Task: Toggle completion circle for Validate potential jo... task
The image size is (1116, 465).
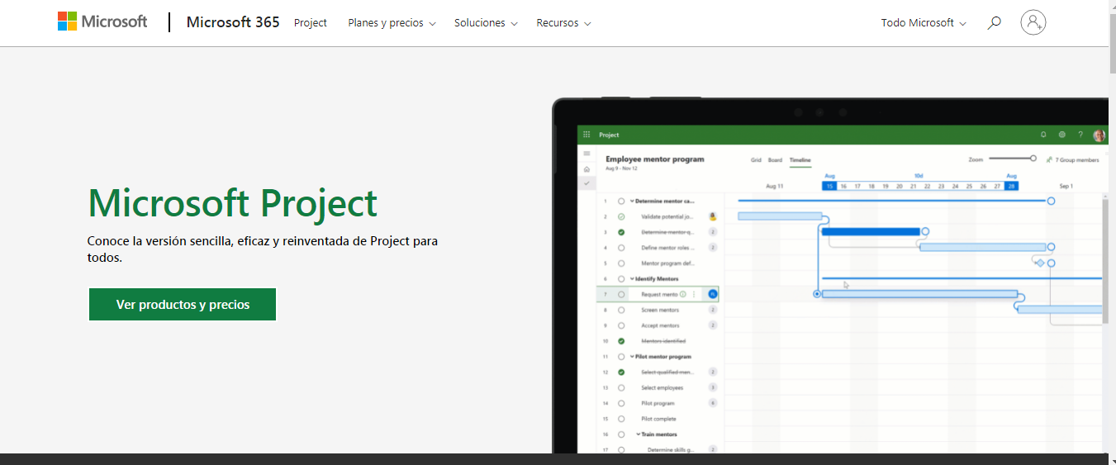Action: pos(621,216)
